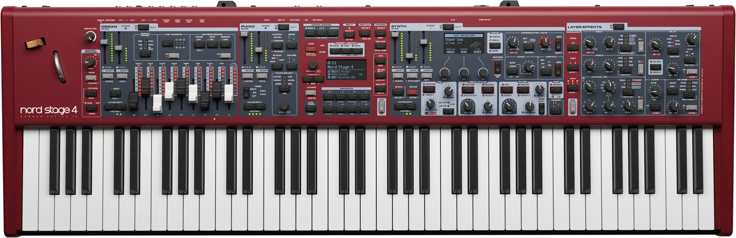Click the Delay Tempo knob
The height and width of the screenshot is (238, 736).
[656, 44]
